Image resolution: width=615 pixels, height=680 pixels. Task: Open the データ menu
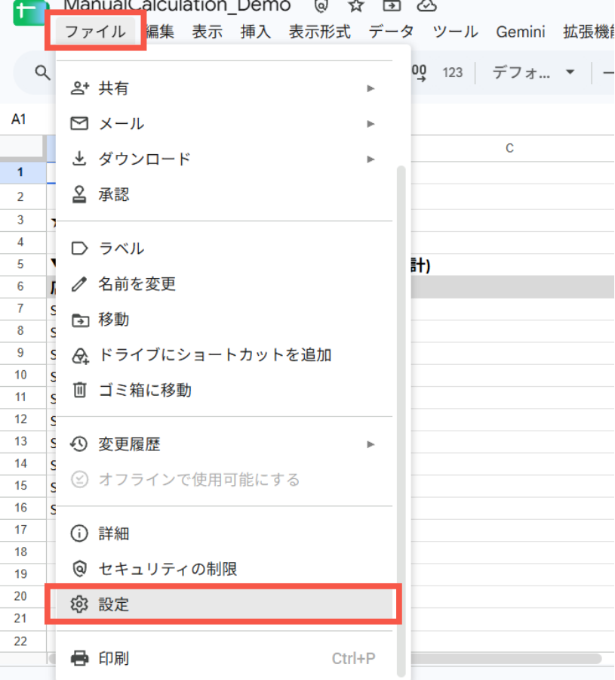[x=391, y=32]
